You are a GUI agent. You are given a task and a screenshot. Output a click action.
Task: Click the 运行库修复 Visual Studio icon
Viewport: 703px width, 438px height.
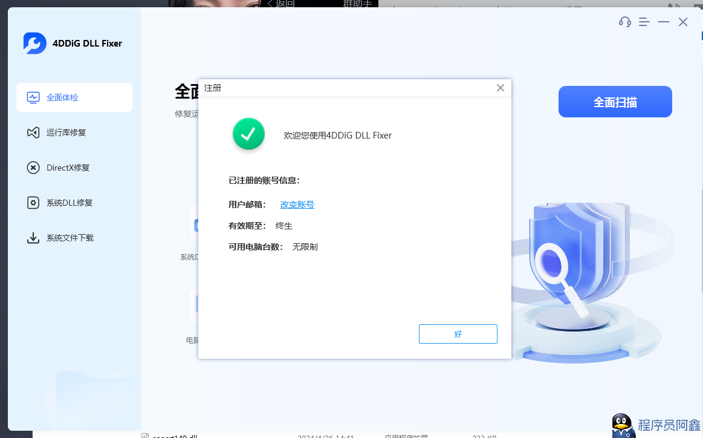33,132
